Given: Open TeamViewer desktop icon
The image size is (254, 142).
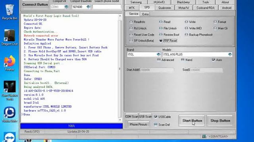Looking at the screenshot, I should click(x=10, y=137).
